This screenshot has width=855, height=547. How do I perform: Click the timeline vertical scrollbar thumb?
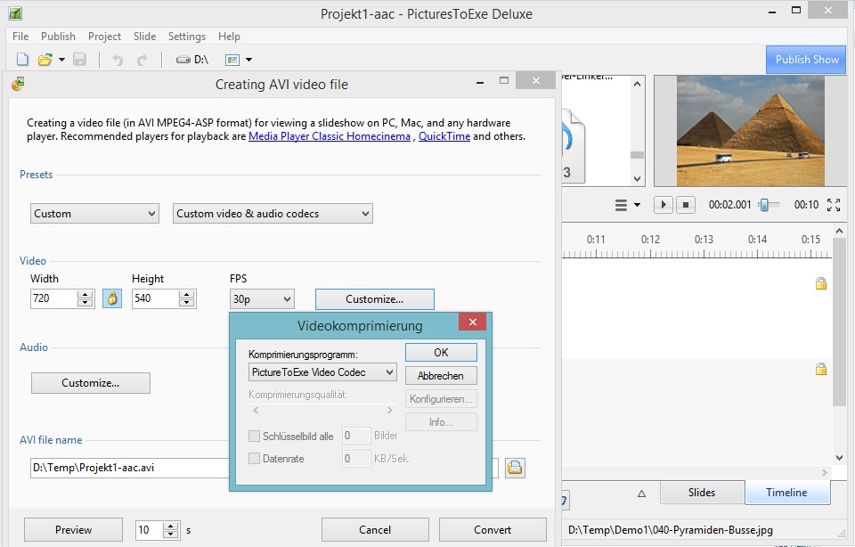(839, 321)
